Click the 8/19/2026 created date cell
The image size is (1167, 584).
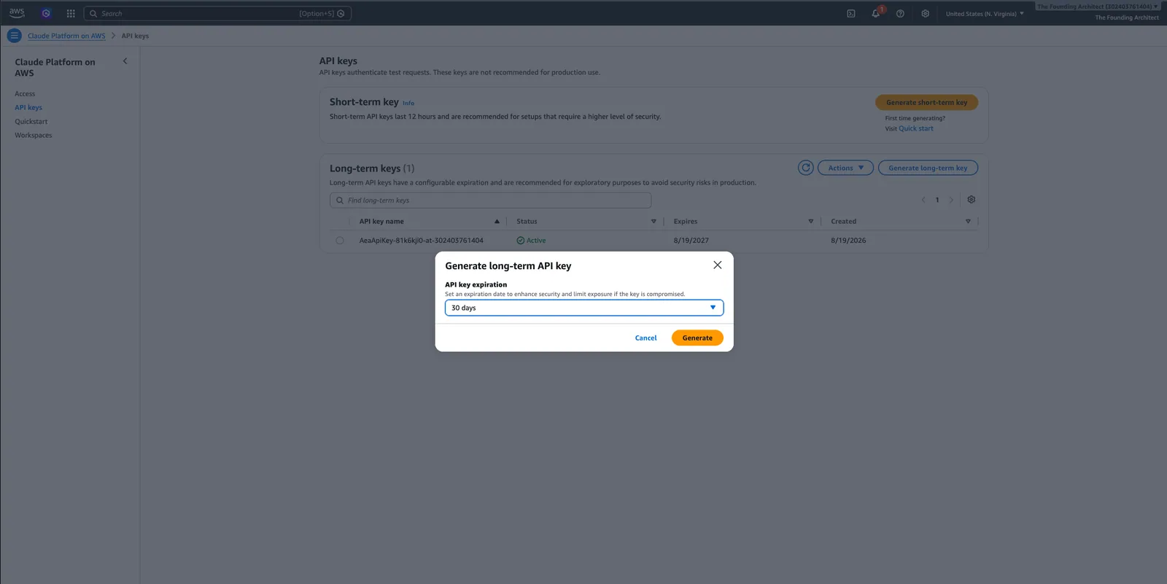(x=848, y=241)
